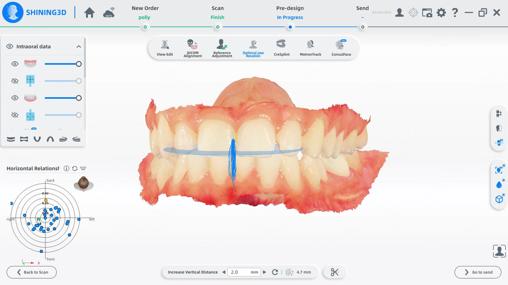Click the blue orbit icon in right toolbar
This screenshot has width=508, height=285.
pos(499,142)
